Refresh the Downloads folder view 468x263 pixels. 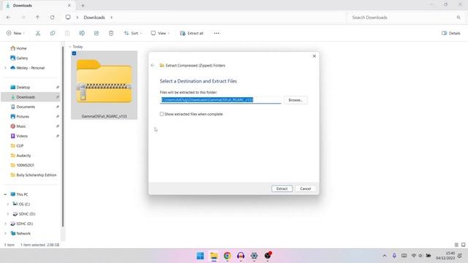click(x=52, y=18)
